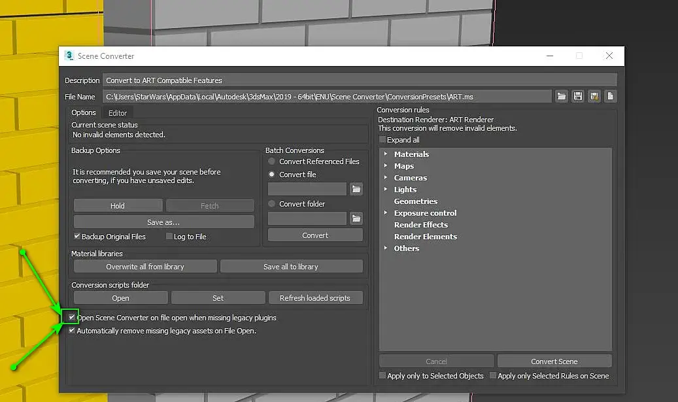Open a conversion preset file
The image size is (678, 402).
[561, 96]
